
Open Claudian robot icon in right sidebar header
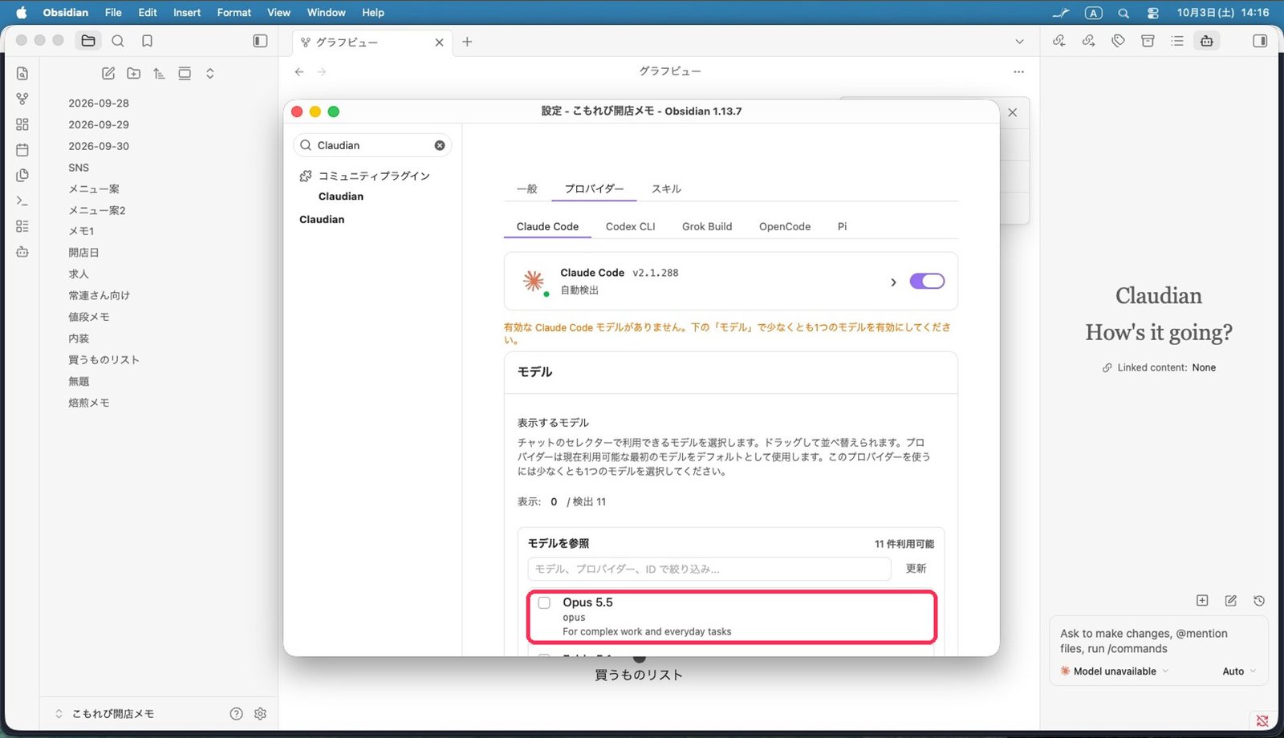tap(1206, 41)
